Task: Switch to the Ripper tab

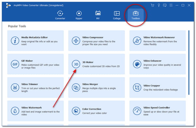Action: [x=79, y=15]
